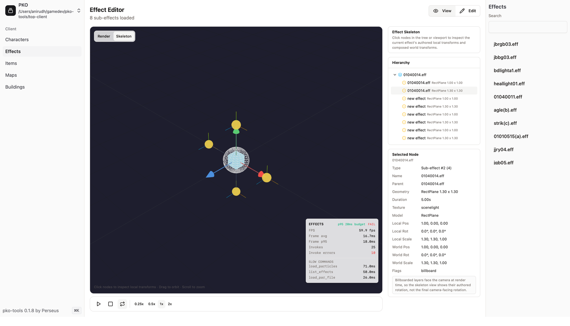Switch to Edit mode with pencil icon
570x326 pixels.
click(467, 11)
